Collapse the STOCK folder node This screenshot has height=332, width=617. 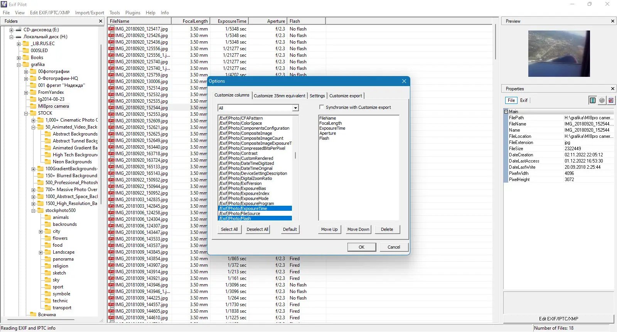coord(26,113)
